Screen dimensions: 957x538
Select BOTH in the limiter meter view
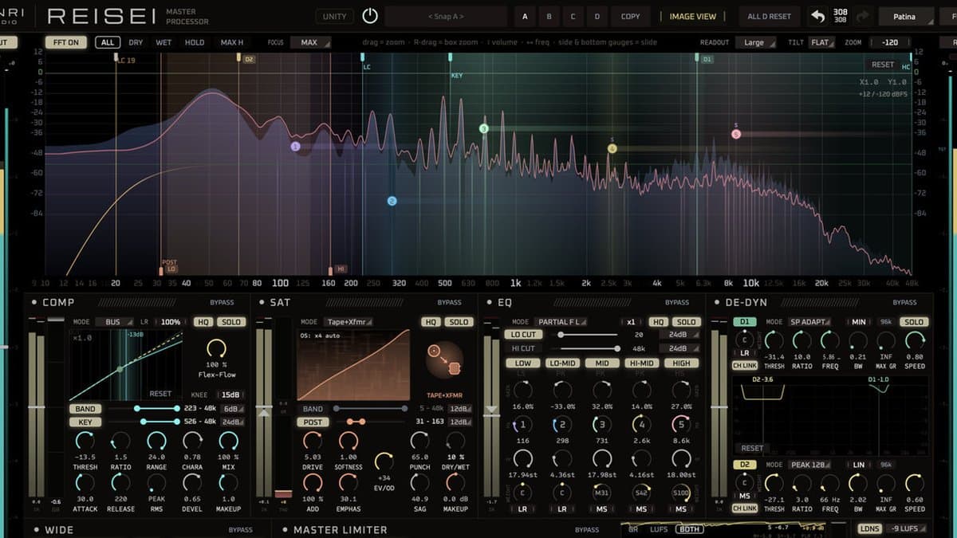coord(689,528)
